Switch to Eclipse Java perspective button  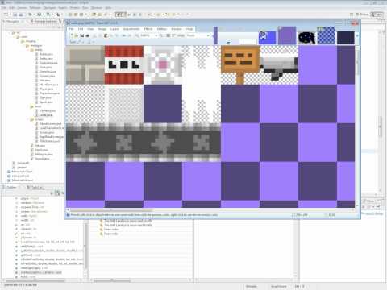coord(377,14)
